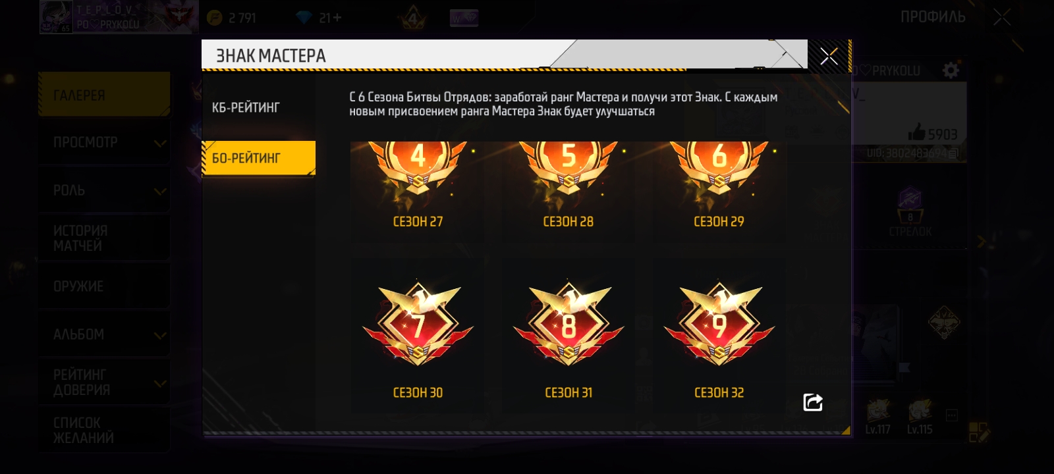Tap the share icon in dialog corner

tap(813, 402)
